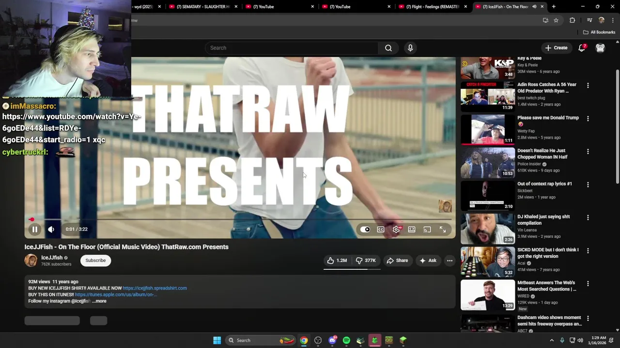Open the All Bookmarks folder
Viewport: 620px width, 348px height.
[x=599, y=32]
